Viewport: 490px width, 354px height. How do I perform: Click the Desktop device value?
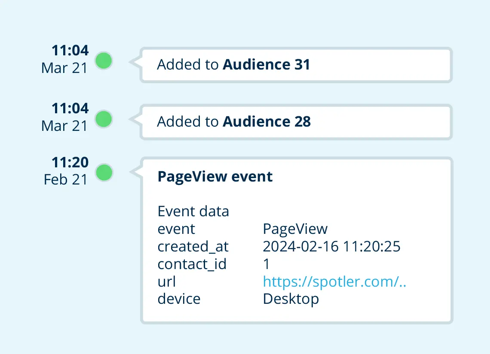click(x=291, y=299)
